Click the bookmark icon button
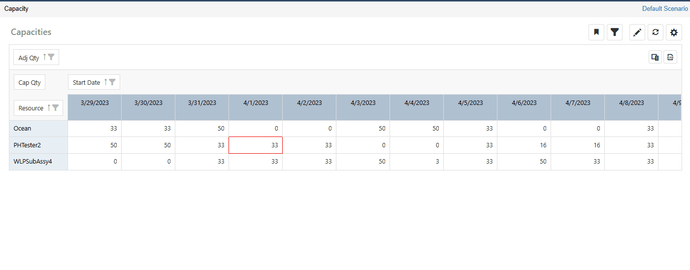This screenshot has height=270, width=690. click(x=596, y=33)
